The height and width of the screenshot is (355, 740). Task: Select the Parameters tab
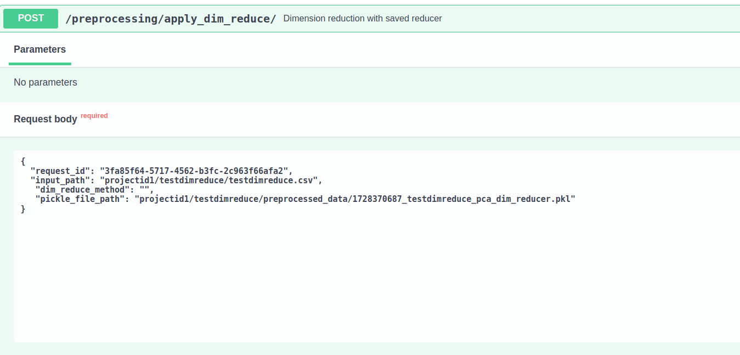(x=39, y=49)
